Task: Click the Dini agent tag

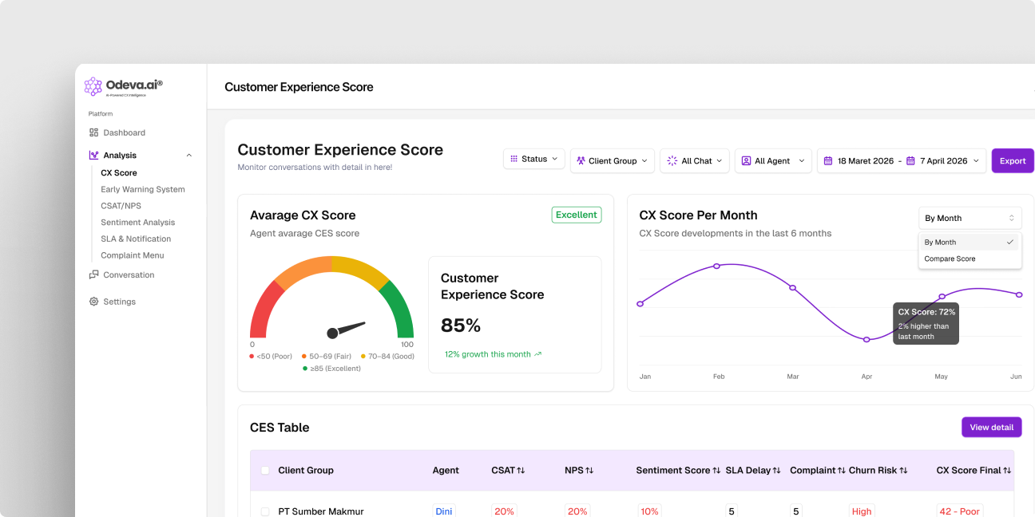Action: pos(443,511)
